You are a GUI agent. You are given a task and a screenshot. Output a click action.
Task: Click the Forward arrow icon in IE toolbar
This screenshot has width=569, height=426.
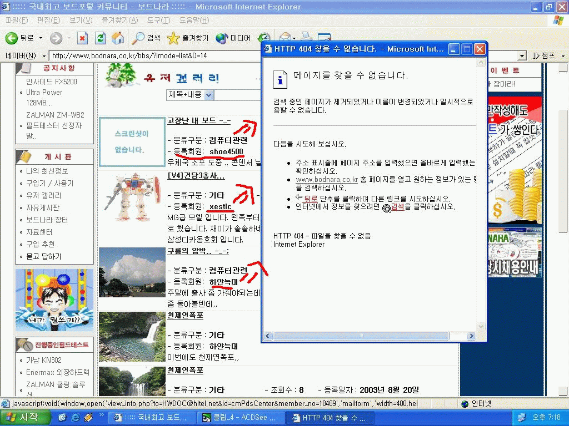click(x=56, y=38)
